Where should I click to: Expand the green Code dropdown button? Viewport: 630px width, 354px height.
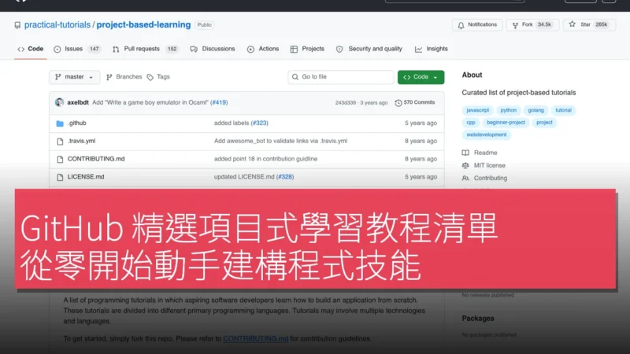pos(421,77)
